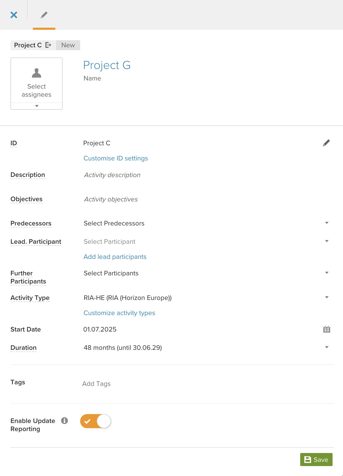Click the Activity Type label
343x476 pixels.
click(30, 298)
